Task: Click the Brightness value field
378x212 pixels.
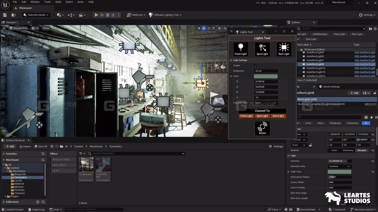Action: point(266,71)
